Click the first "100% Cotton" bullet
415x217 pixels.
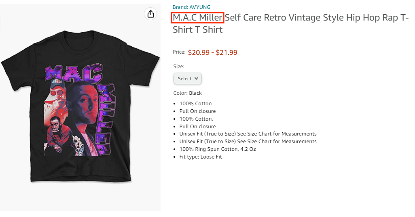195,104
